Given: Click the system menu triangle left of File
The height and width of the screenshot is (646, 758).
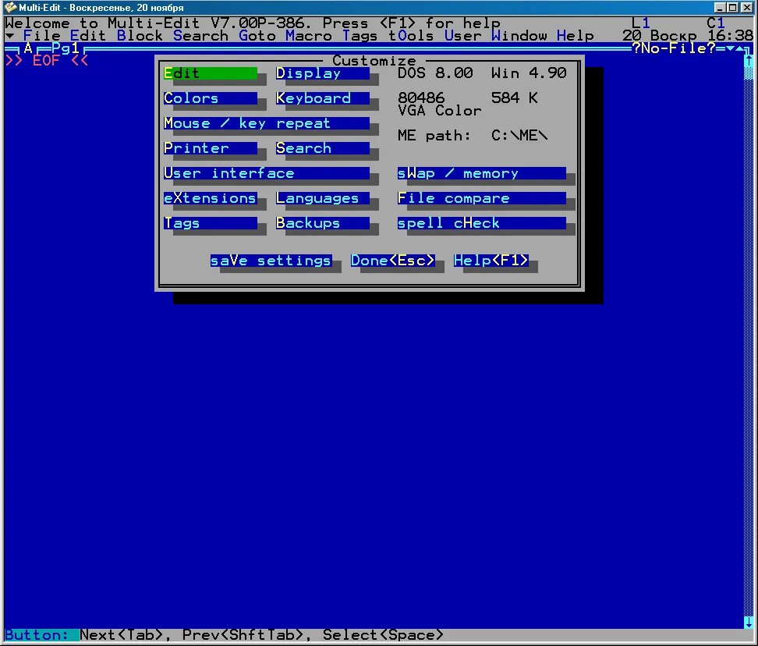Looking at the screenshot, I should coord(9,36).
